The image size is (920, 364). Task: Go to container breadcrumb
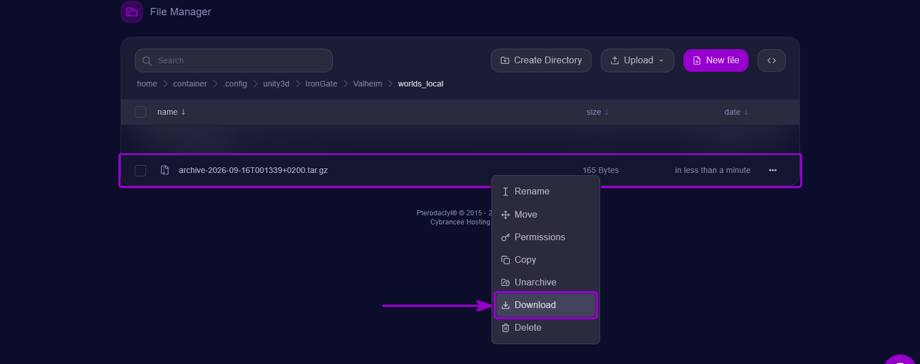click(x=190, y=84)
